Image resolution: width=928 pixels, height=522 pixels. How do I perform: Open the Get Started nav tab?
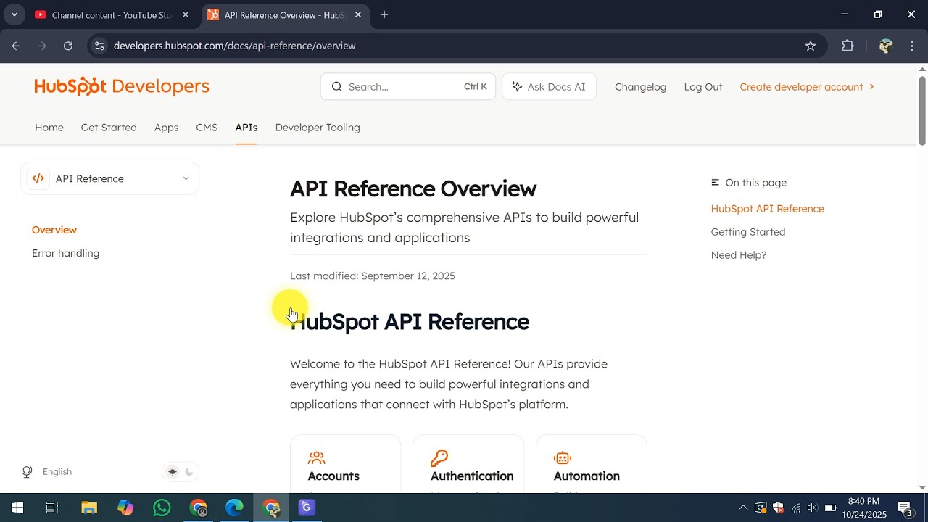(x=109, y=128)
